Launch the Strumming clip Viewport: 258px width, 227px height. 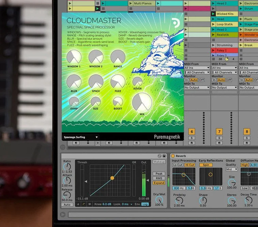pyautogui.click(x=213, y=45)
